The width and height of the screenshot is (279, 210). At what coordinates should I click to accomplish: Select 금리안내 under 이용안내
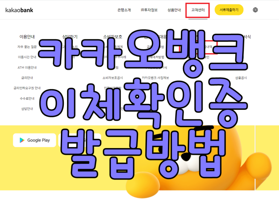pyautogui.click(x=27, y=78)
